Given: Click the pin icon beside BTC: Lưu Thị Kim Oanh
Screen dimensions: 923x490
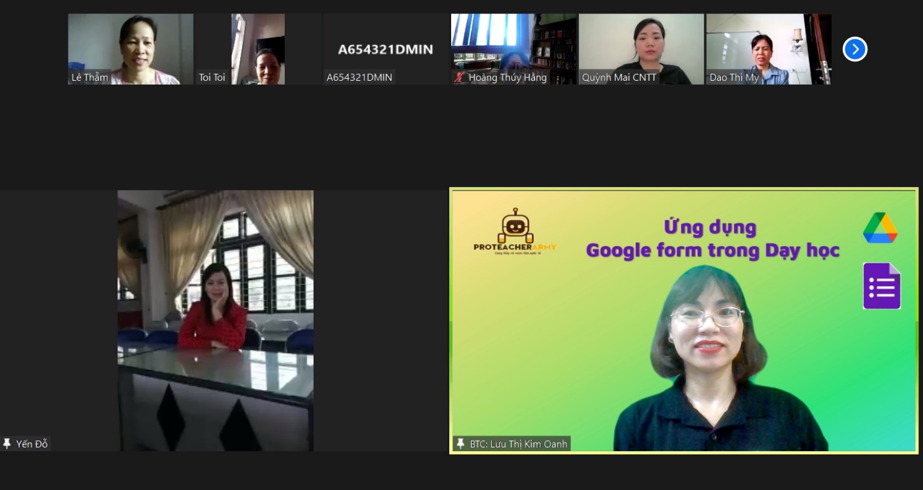Looking at the screenshot, I should 460,444.
